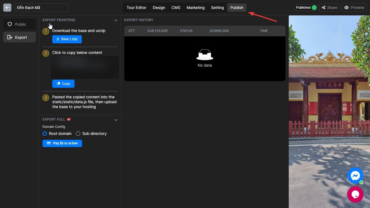Expand the Sub Folder column header
This screenshot has height=208, width=370.
pyautogui.click(x=157, y=31)
